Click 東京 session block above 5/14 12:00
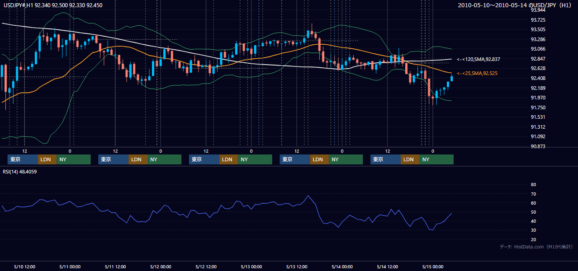Screen dimensions: 578x271 point(385,159)
